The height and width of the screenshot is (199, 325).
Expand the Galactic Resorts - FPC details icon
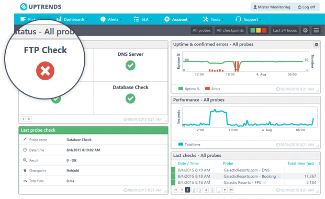264,182
